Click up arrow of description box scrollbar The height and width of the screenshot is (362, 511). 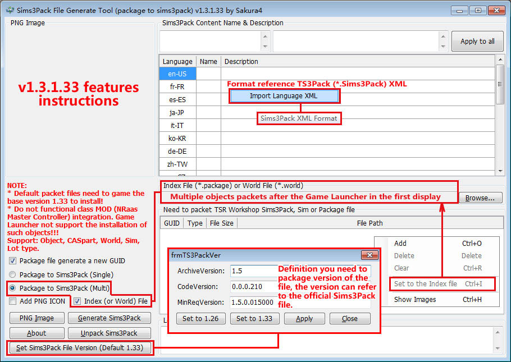click(443, 36)
